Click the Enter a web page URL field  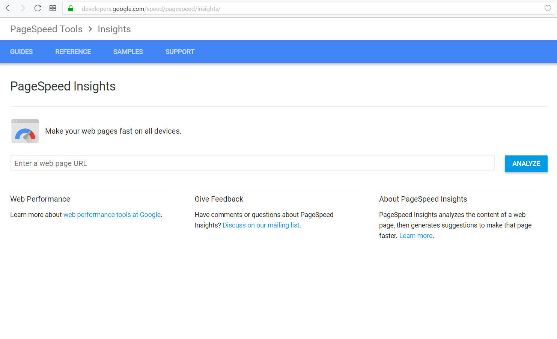252,163
